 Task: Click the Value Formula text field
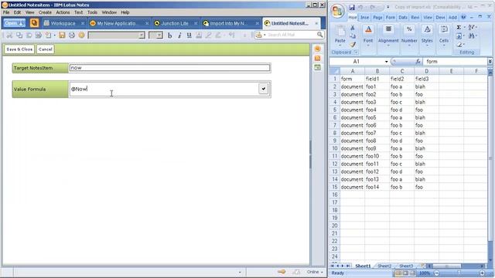click(163, 90)
